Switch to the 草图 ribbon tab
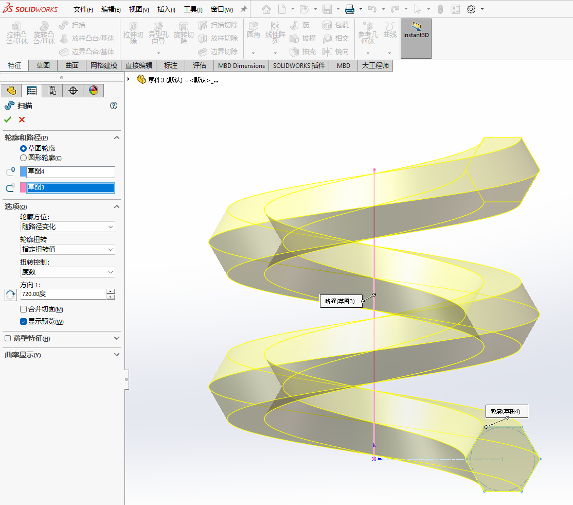The image size is (573, 505). click(43, 65)
